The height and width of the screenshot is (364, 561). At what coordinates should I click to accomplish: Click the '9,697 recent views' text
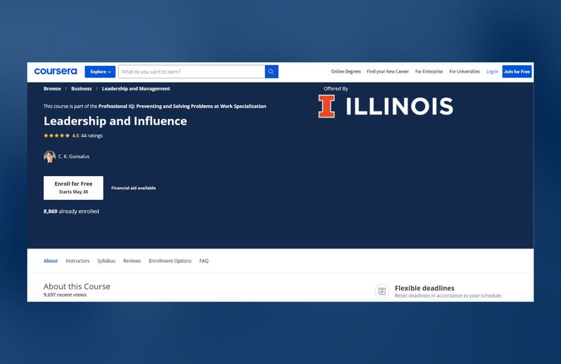tap(65, 294)
